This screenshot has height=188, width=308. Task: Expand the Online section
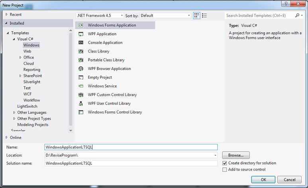(x=6, y=138)
